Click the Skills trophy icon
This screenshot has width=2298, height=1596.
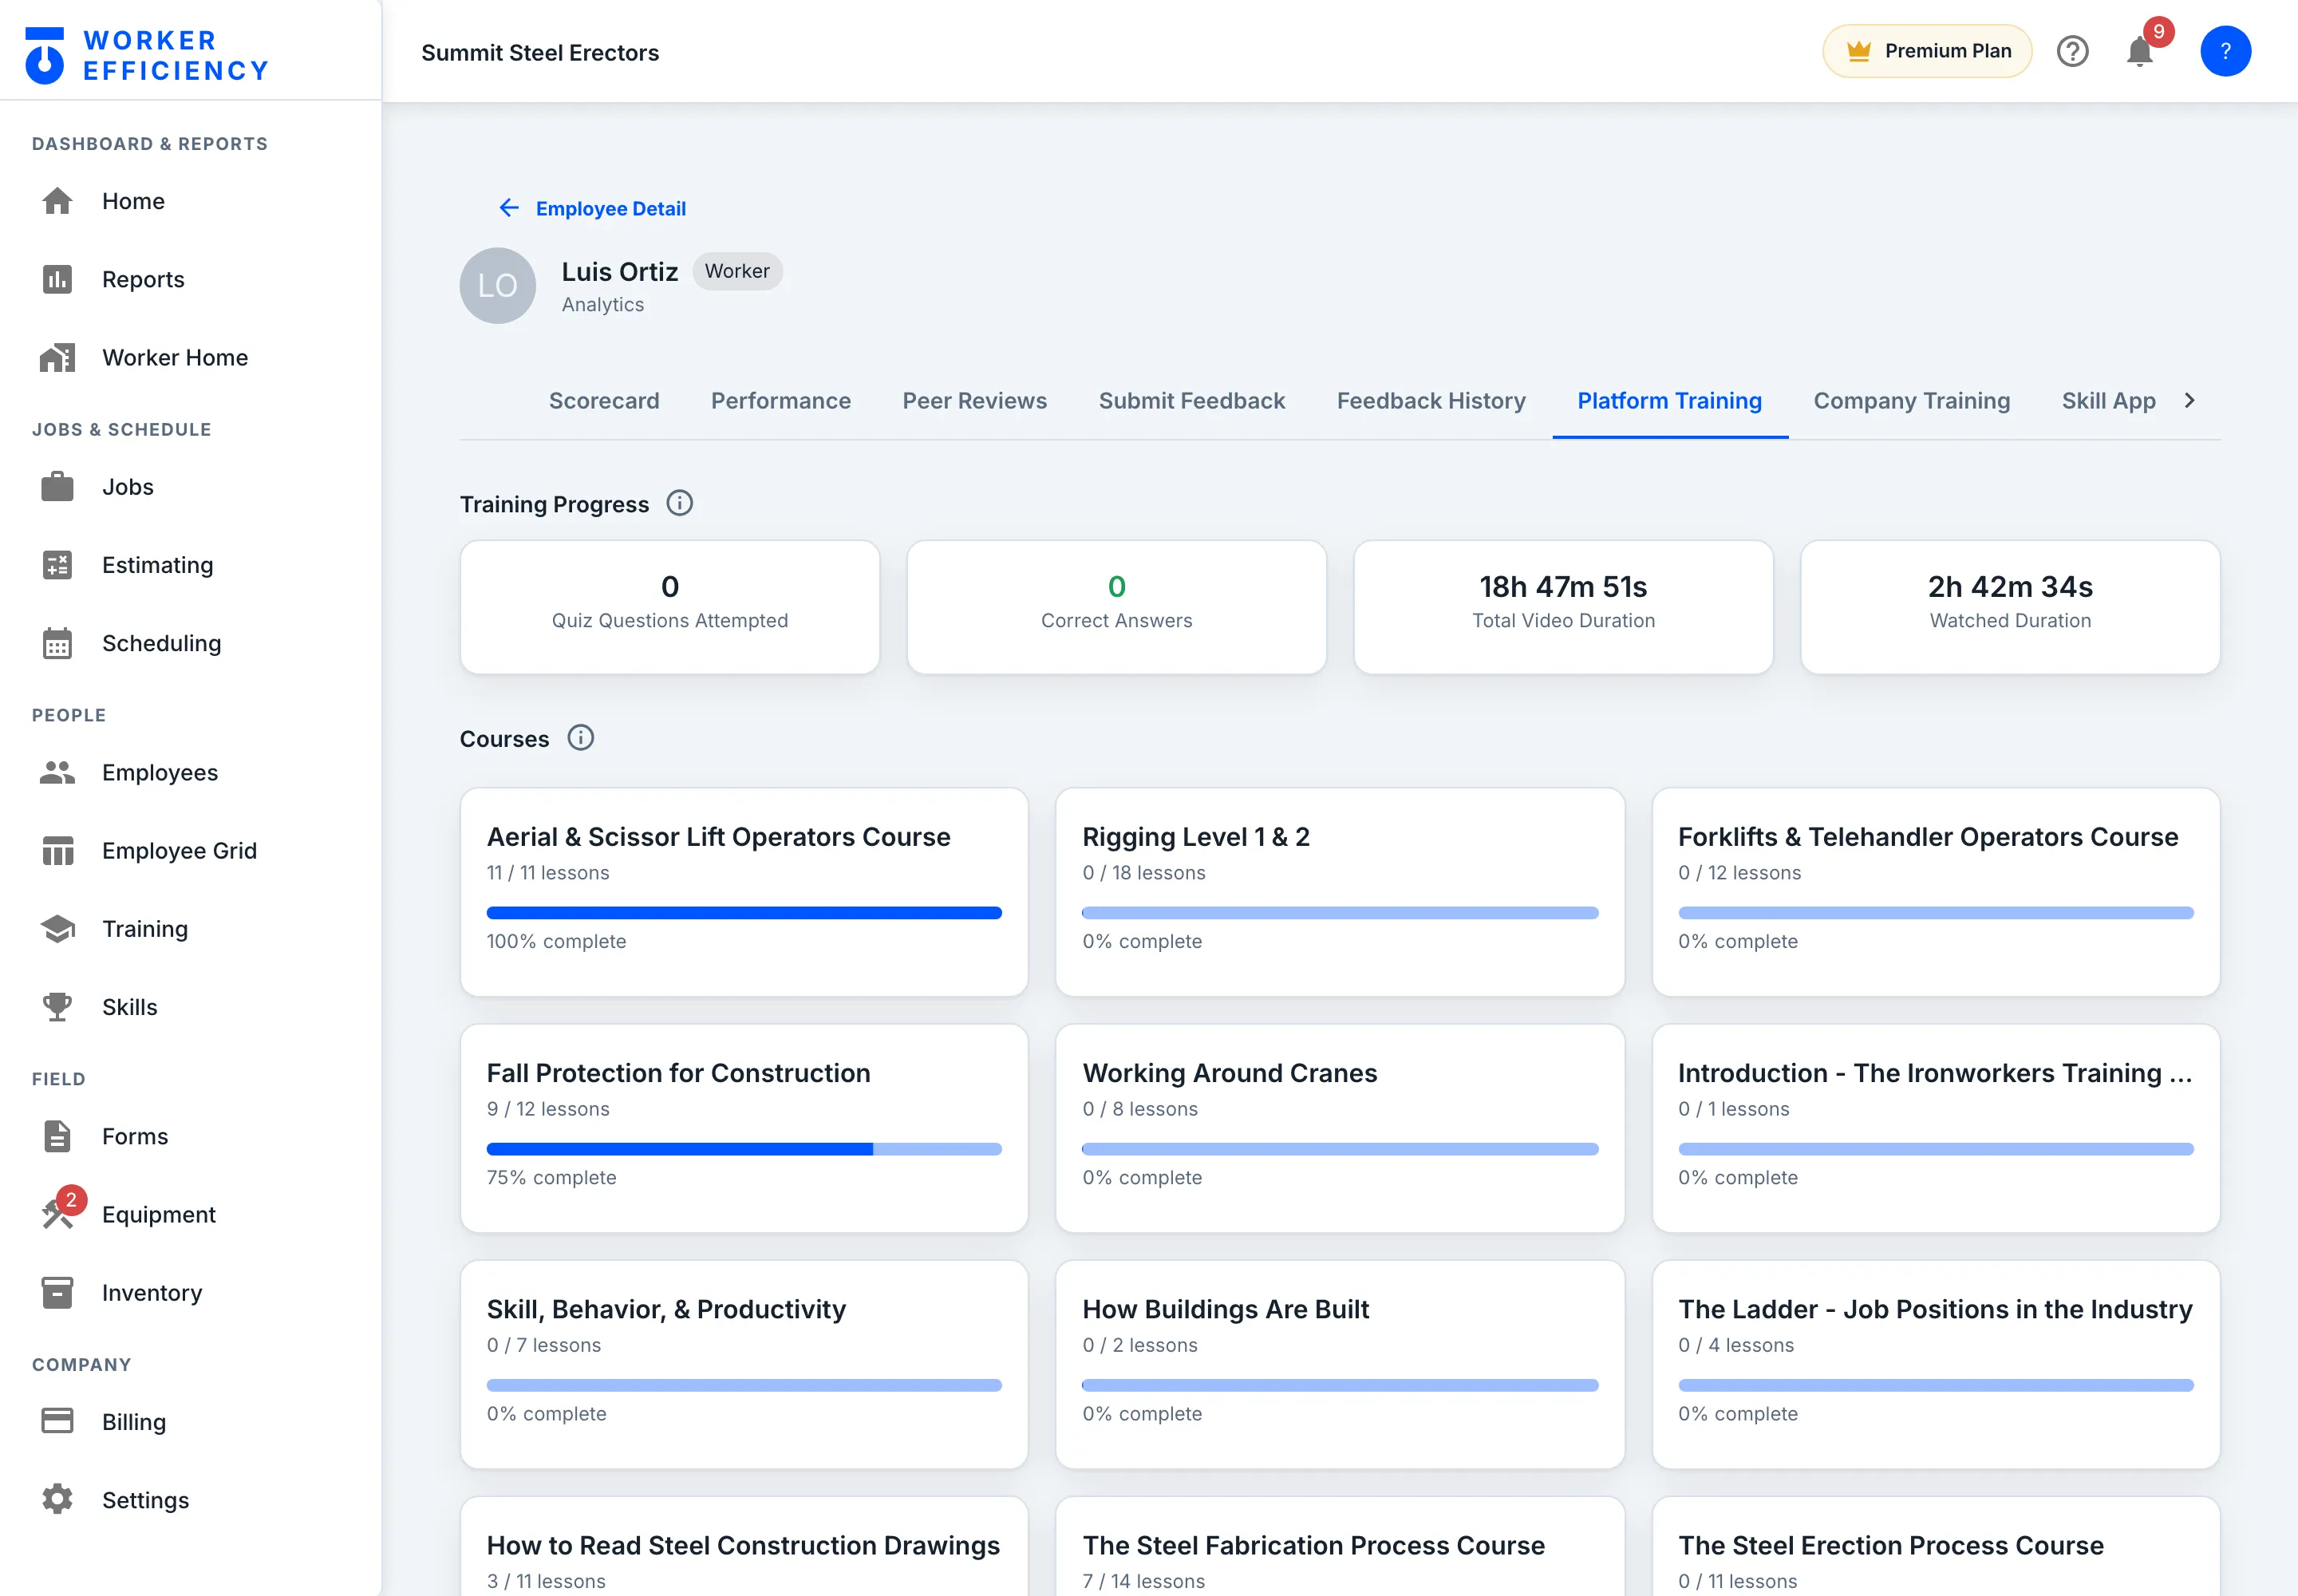57,1007
